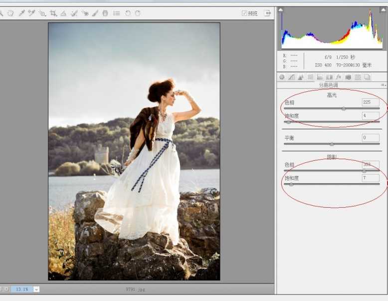Select the Hand tool in toolbar

[x=10, y=13]
